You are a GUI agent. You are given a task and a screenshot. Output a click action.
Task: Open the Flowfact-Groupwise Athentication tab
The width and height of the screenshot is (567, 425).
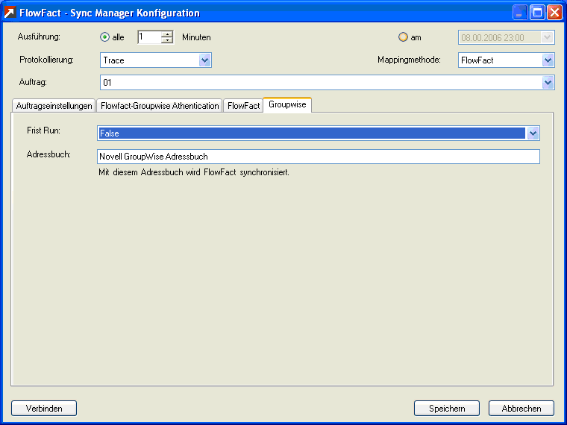tap(160, 106)
